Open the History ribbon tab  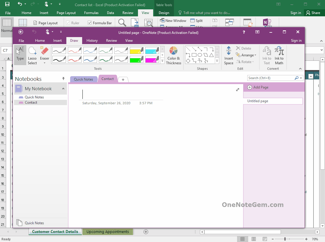tap(92, 41)
